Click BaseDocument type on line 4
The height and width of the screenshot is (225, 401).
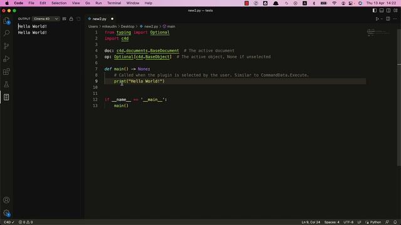164,51
